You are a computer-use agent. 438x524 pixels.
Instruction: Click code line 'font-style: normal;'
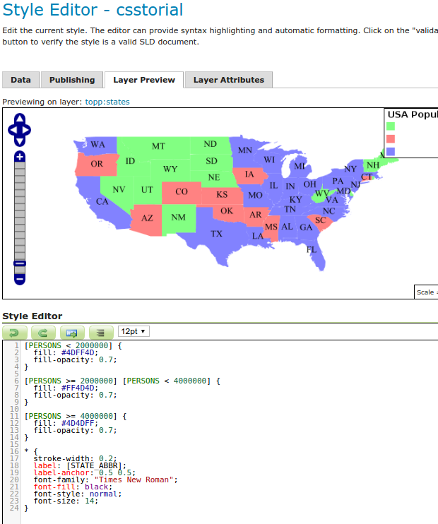click(78, 494)
